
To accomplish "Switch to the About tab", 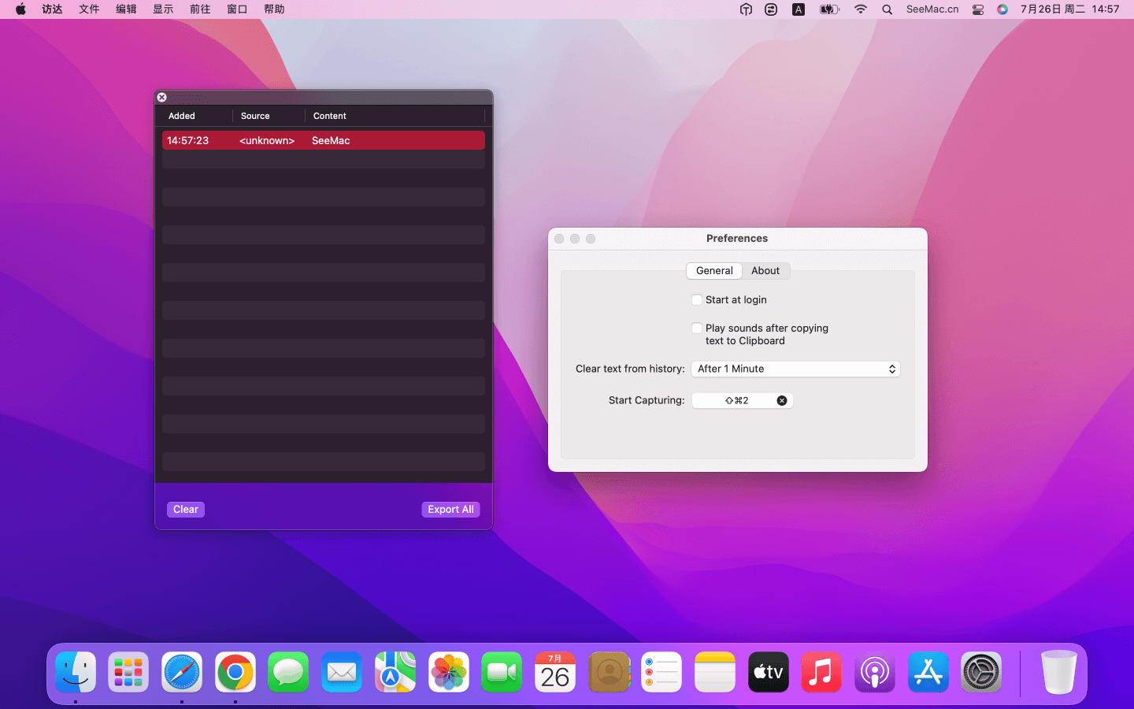I will (x=765, y=271).
